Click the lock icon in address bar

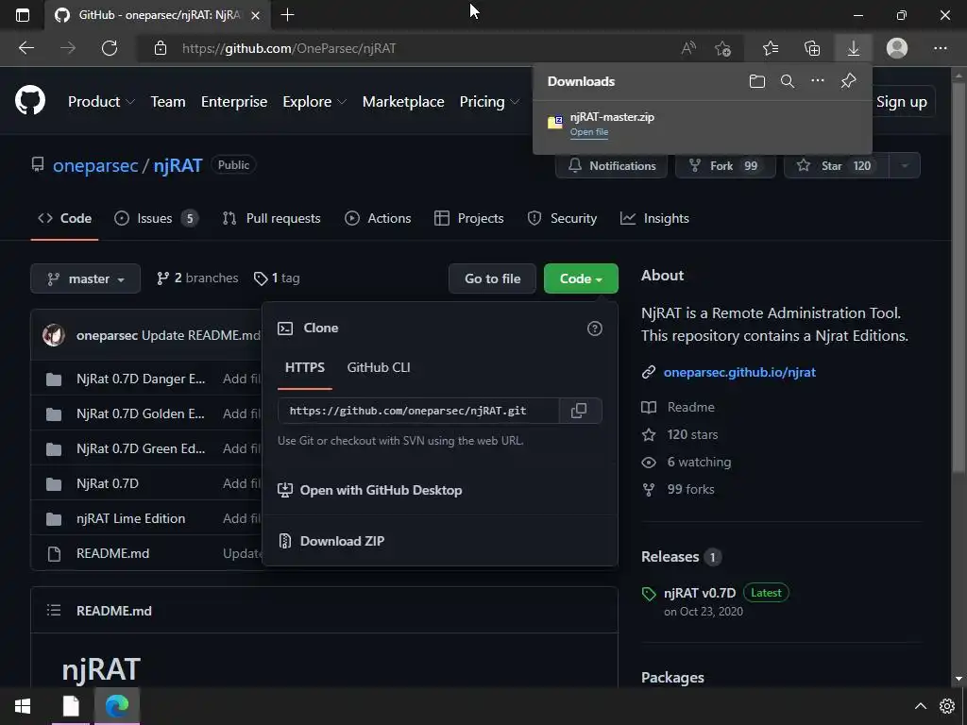tap(161, 48)
